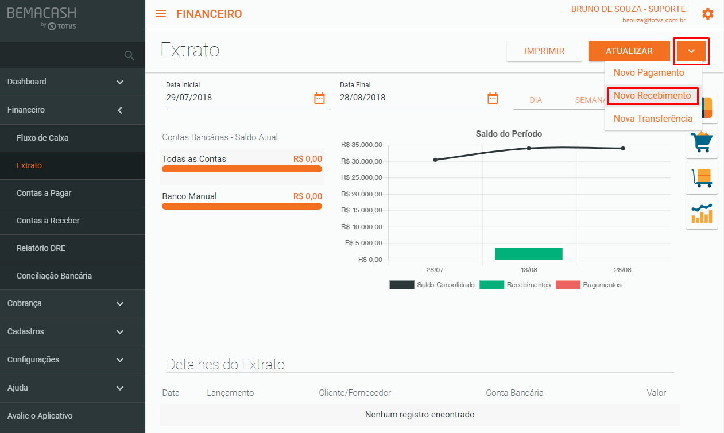Open Conciliação Bancária page
This screenshot has height=433, width=724.
pos(72,276)
